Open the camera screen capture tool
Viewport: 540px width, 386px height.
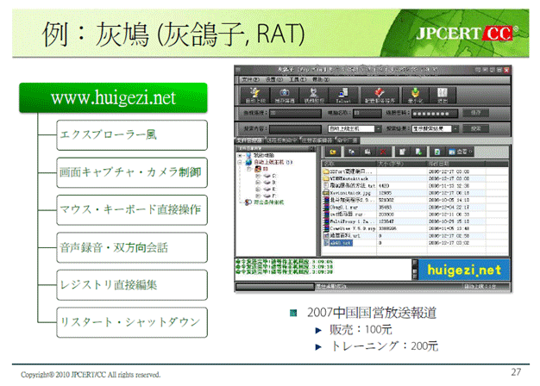[x=285, y=95]
